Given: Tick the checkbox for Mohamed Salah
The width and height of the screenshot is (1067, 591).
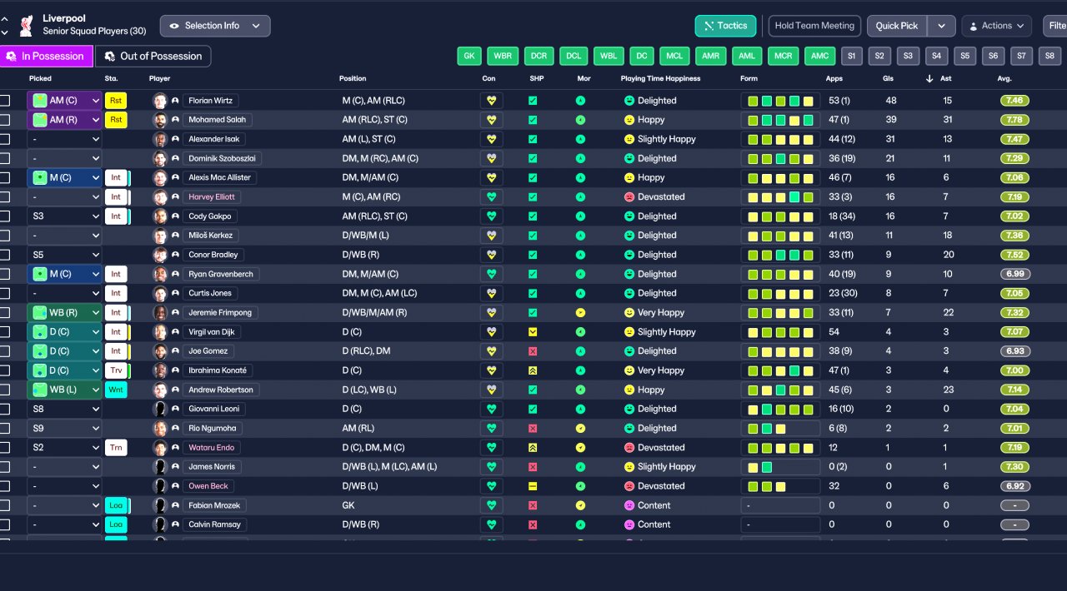Looking at the screenshot, I should coord(5,120).
